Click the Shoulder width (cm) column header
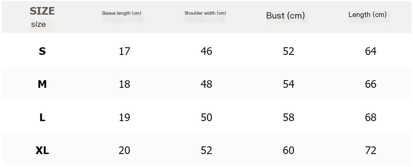This screenshot has width=413, height=167. (x=205, y=13)
